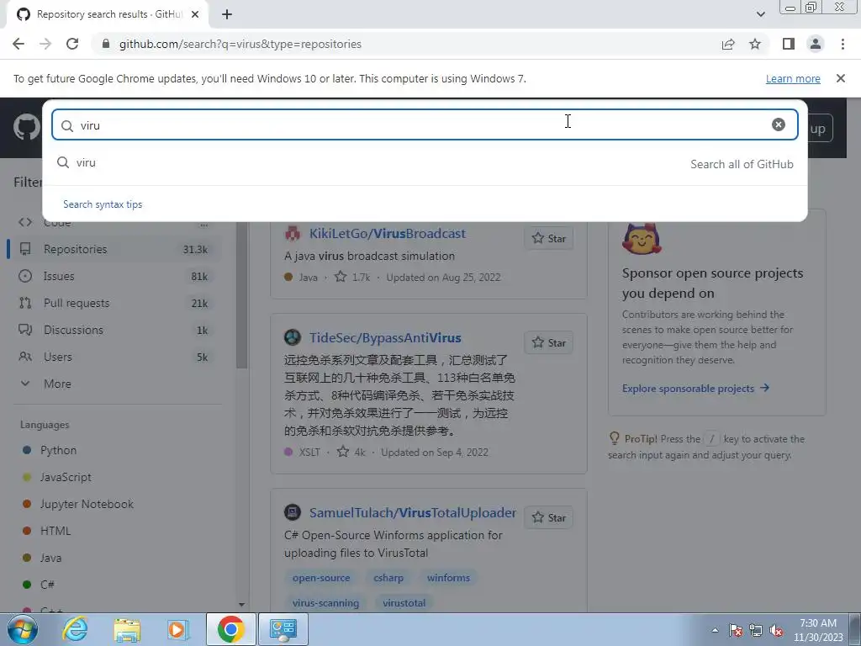Viewport: 861px width, 646px height.
Task: Open Windows Explorer from the taskbar
Action: coord(127,629)
